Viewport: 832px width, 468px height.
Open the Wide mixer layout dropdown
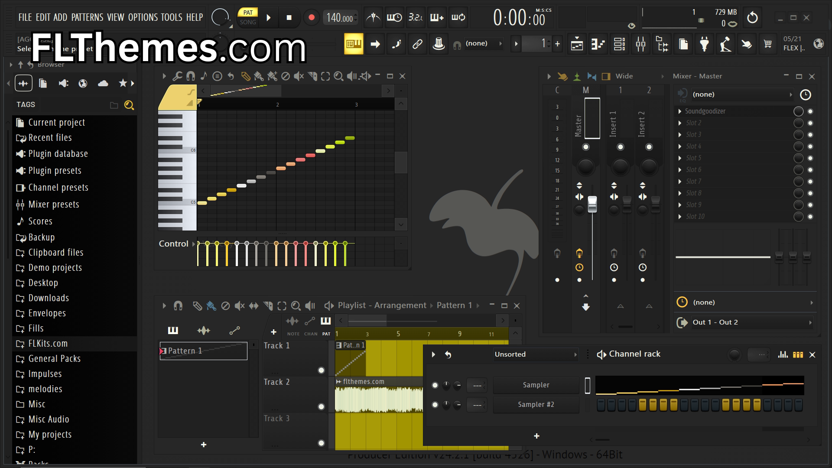pyautogui.click(x=640, y=76)
